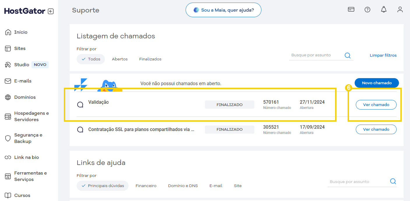Open the Ferramentas e Serviços store icon
This screenshot has width=410, height=201.
pyautogui.click(x=8, y=176)
